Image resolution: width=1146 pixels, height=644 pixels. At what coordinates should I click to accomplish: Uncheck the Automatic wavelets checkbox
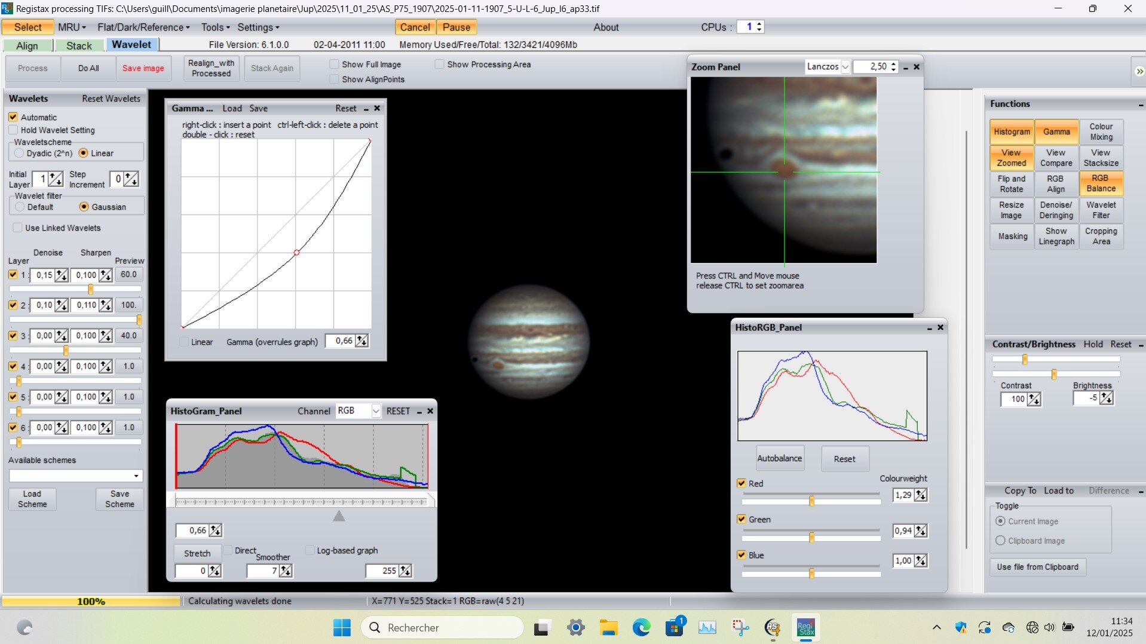(13, 117)
